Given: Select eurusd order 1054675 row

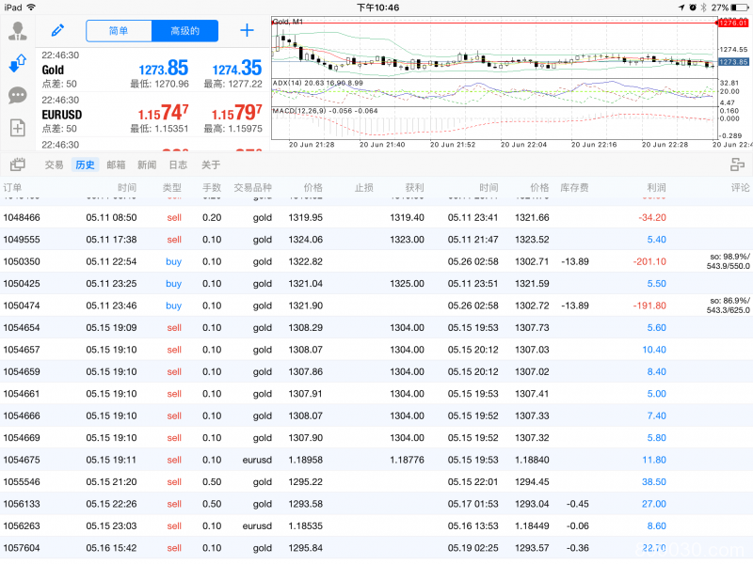Looking at the screenshot, I should (x=376, y=460).
